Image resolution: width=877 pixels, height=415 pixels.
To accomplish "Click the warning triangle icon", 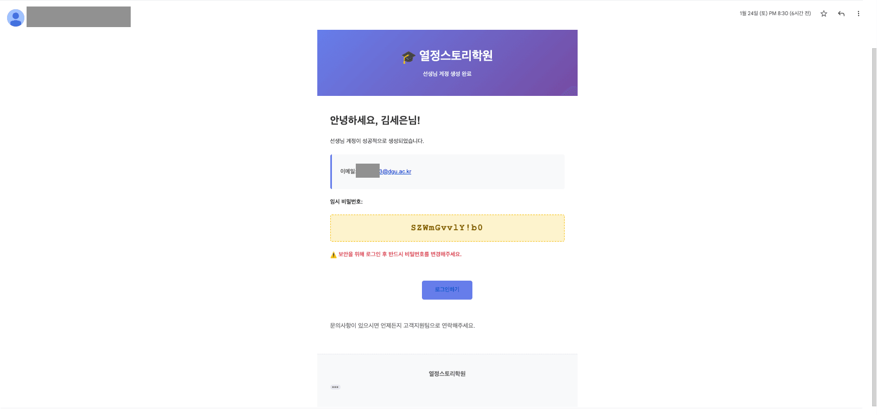I will (x=332, y=255).
